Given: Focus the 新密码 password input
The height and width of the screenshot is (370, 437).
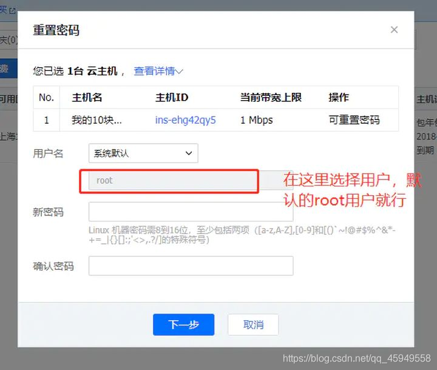Looking at the screenshot, I should pos(191,212).
